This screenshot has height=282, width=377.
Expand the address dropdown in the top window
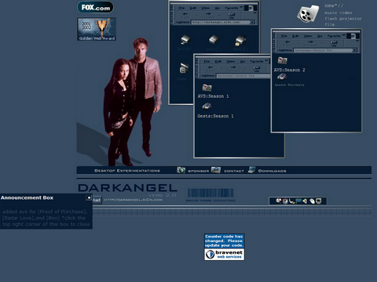pos(252,22)
